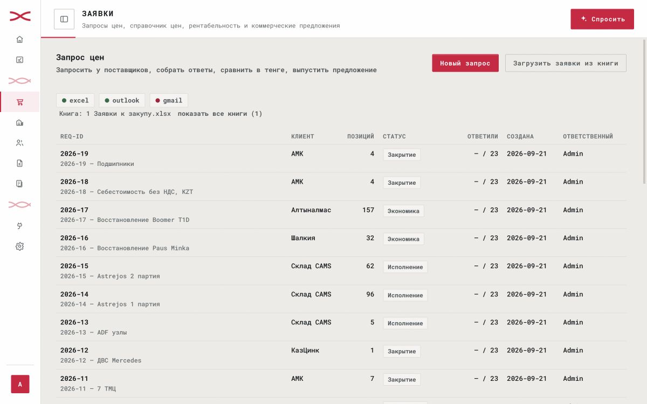Select the shopping cart sidebar icon
647x404 pixels.
pyautogui.click(x=20, y=102)
